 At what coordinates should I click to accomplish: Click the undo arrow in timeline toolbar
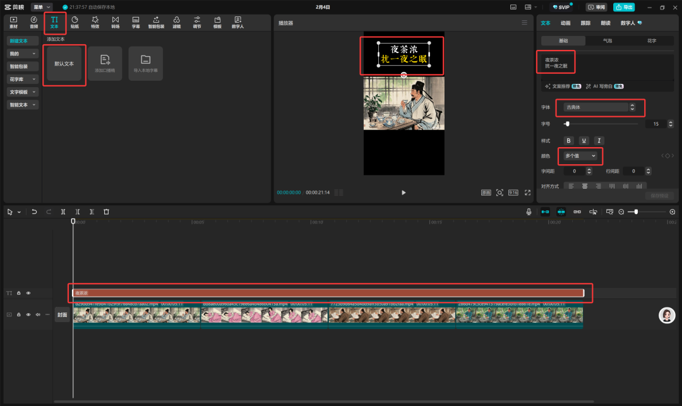pos(34,212)
